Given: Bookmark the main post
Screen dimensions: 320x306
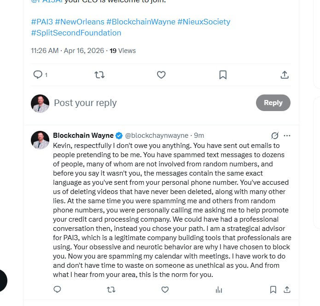Looking at the screenshot, I should [x=223, y=75].
